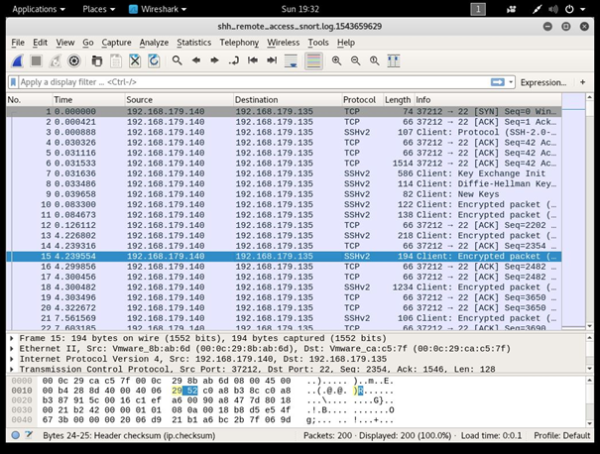Save this capture file icon
This screenshot has height=454, width=600.
[116, 60]
